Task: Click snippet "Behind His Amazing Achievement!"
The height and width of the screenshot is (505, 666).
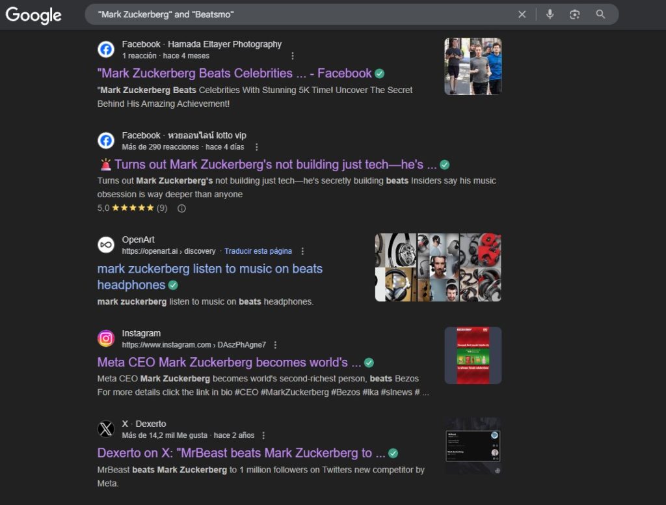Action: (163, 103)
